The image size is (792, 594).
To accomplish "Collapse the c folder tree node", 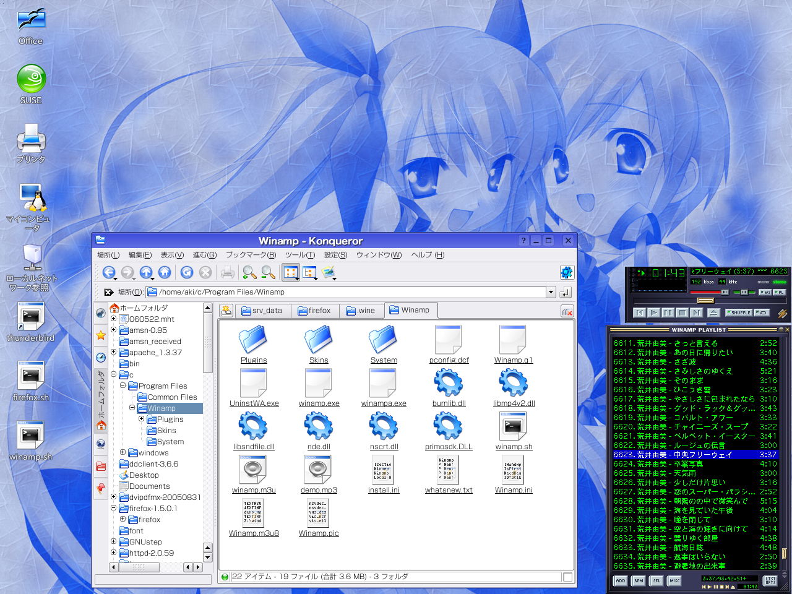I will tap(113, 374).
